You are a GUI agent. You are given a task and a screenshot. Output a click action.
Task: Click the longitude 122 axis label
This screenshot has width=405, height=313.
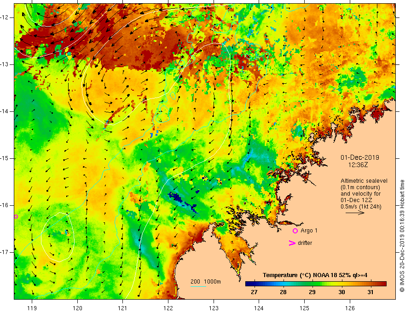click(168, 308)
